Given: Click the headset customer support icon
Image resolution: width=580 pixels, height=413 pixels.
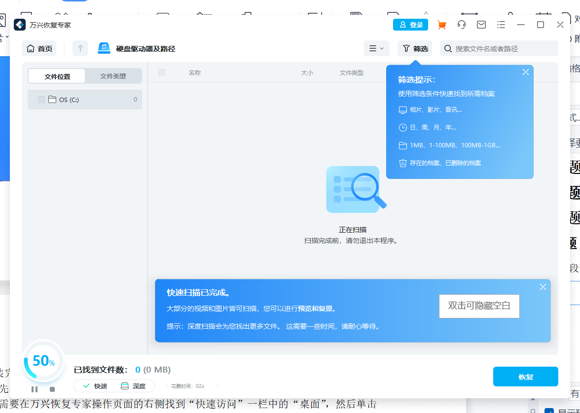Looking at the screenshot, I should coord(462,24).
